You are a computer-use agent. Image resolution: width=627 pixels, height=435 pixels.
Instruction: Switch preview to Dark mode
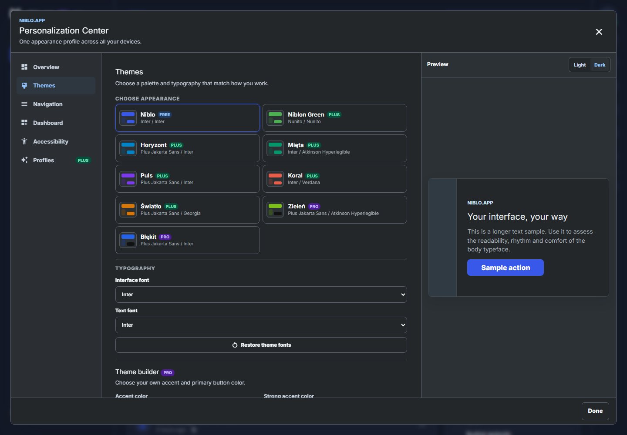pyautogui.click(x=600, y=65)
